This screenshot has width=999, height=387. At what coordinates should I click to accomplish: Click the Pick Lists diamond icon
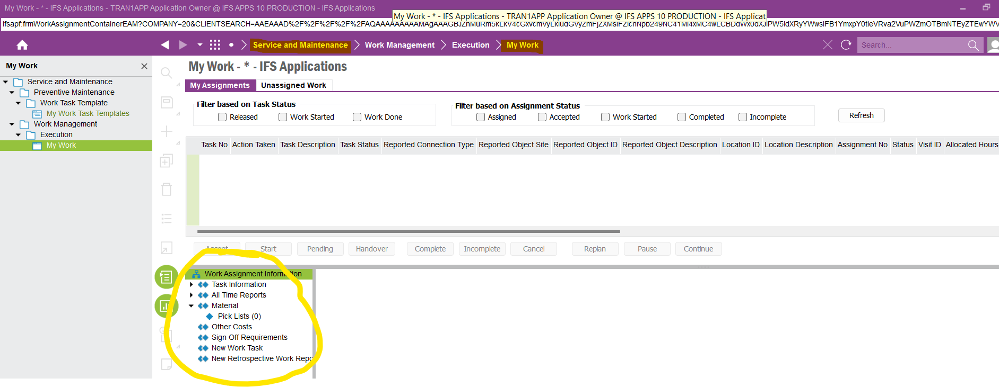(210, 316)
